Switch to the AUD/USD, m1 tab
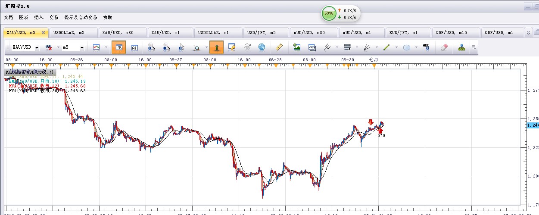539x215 pixels. pos(361,33)
